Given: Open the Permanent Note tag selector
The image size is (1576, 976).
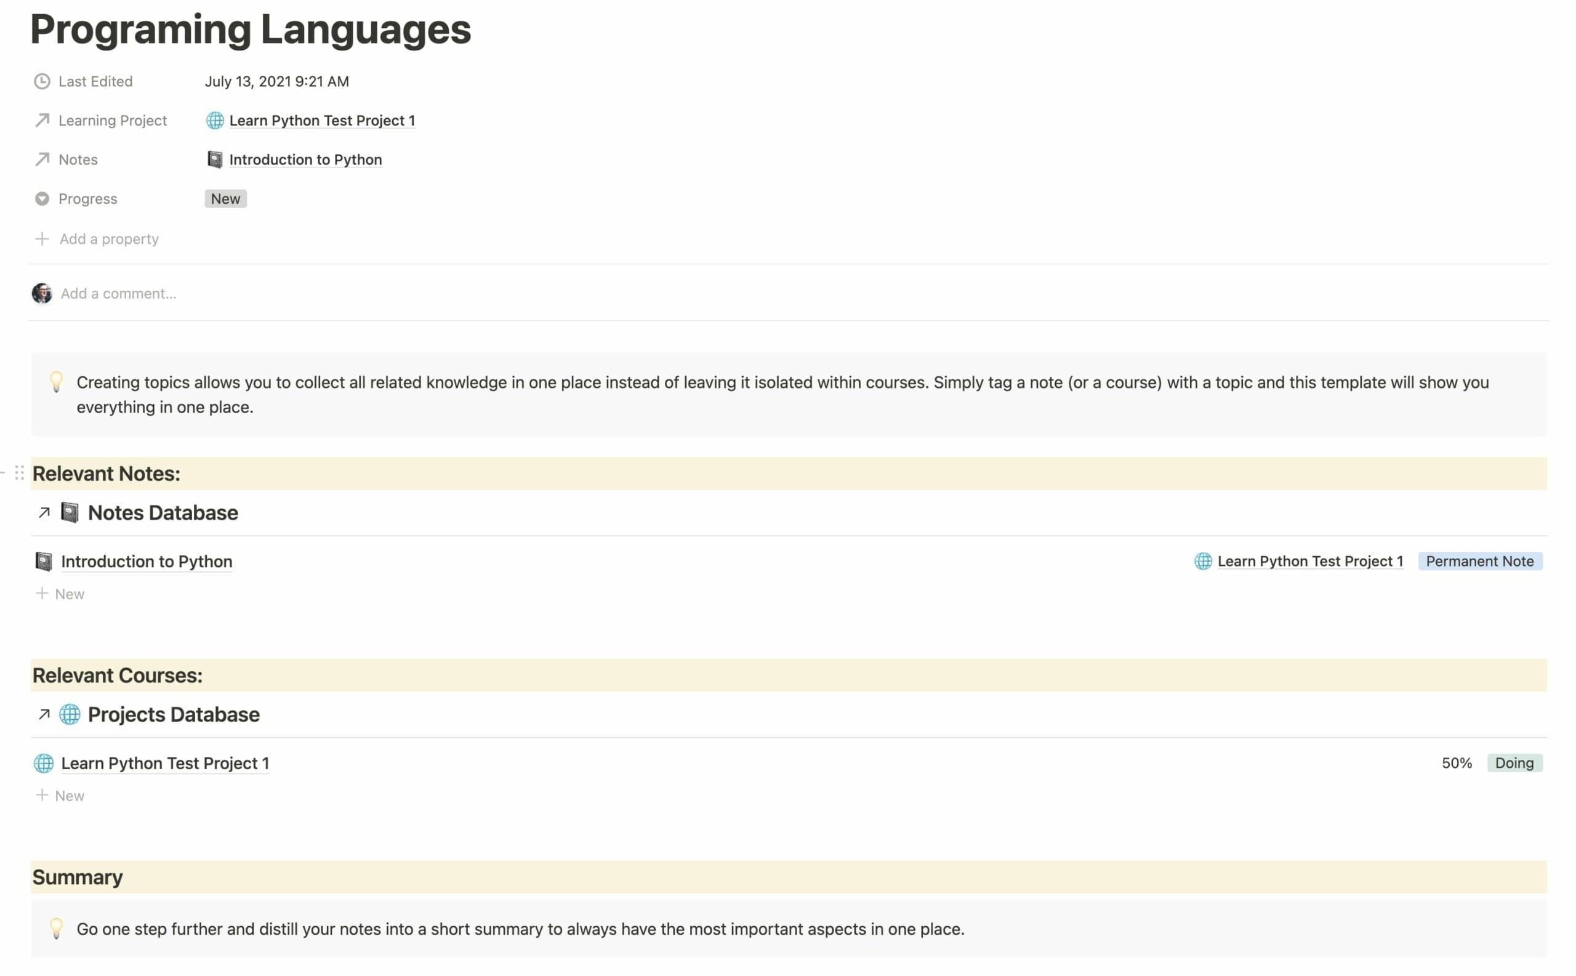Looking at the screenshot, I should coord(1480,561).
